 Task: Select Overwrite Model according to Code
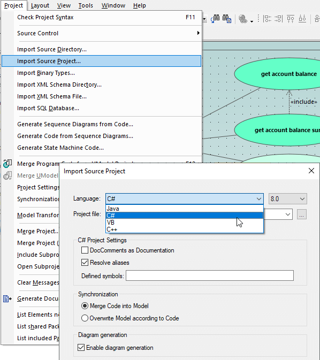click(85, 318)
